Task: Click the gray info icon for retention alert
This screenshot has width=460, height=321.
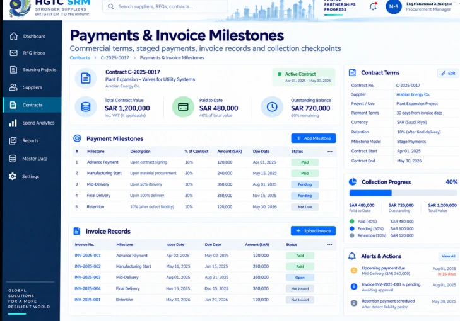Action: [x=354, y=303]
